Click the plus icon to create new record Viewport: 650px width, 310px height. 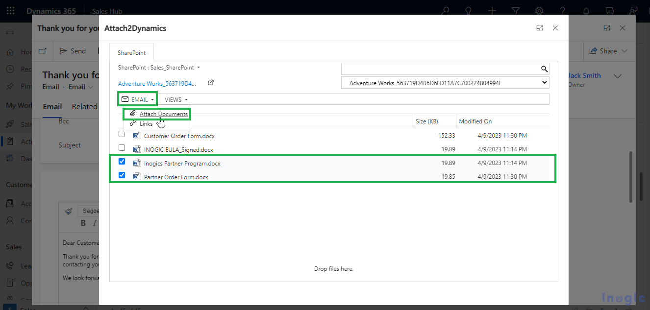click(492, 11)
